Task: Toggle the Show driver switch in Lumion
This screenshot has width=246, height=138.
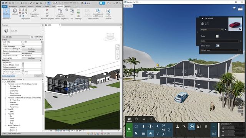Action: [218, 46]
